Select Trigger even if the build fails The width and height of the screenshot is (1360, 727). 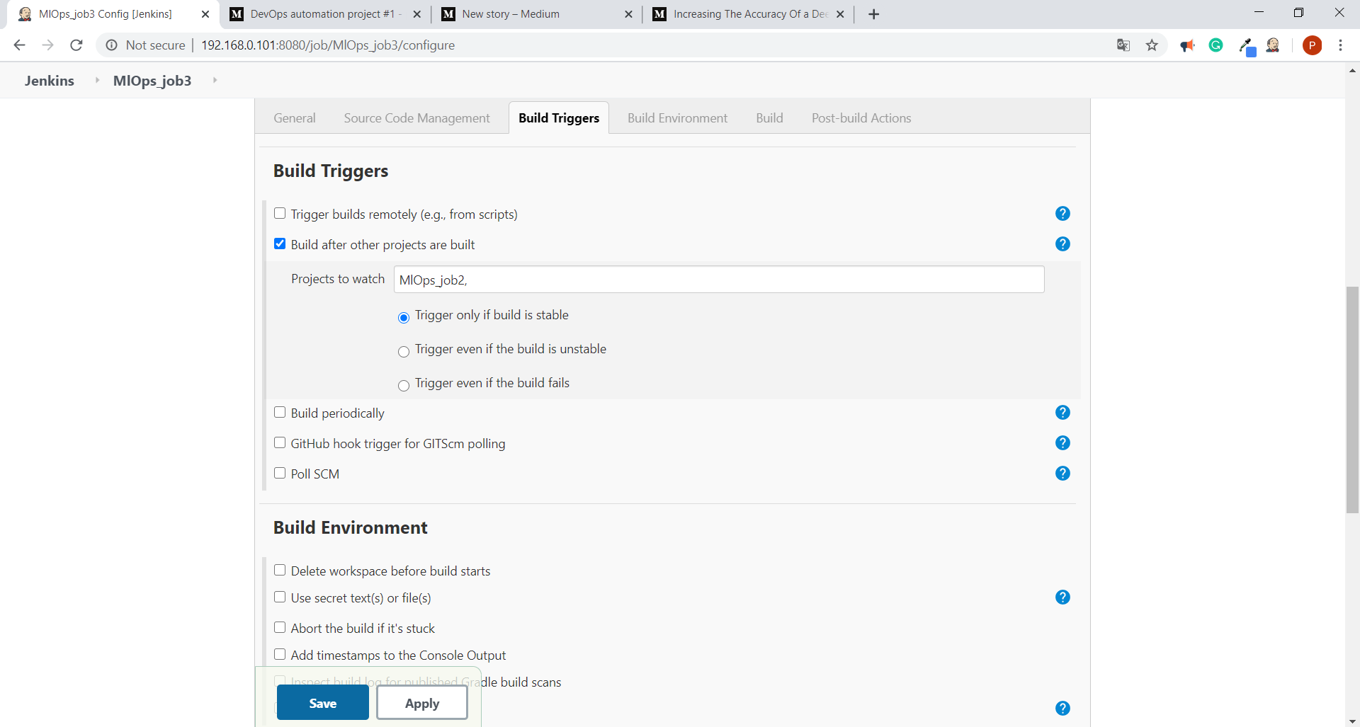[x=404, y=386]
